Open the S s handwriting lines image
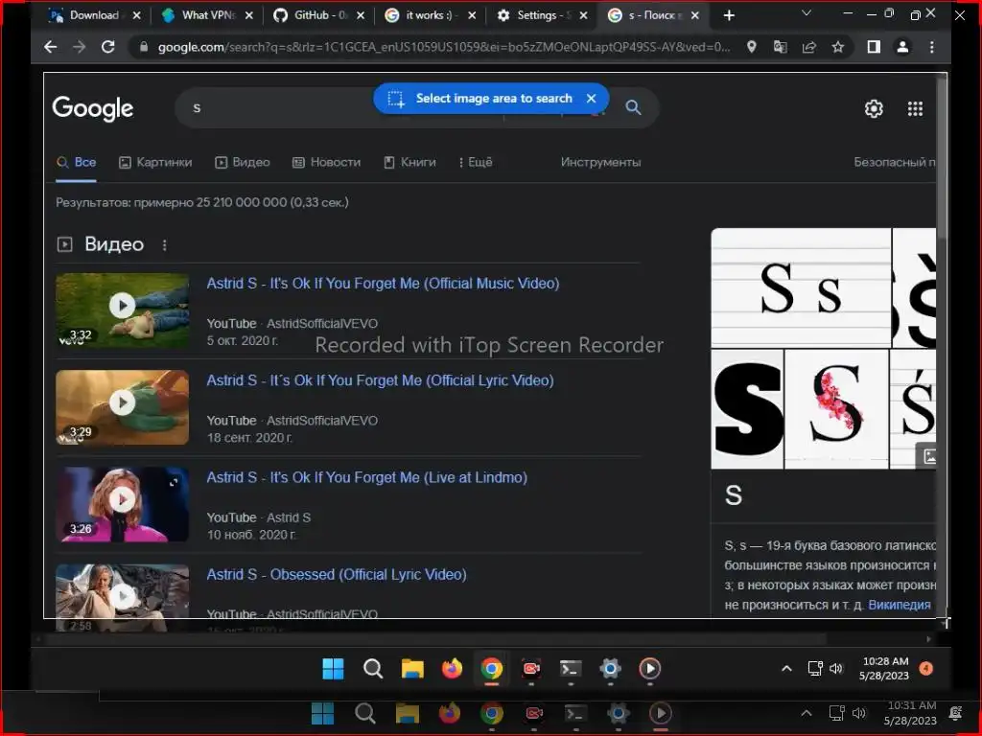The height and width of the screenshot is (736, 982). coord(801,287)
